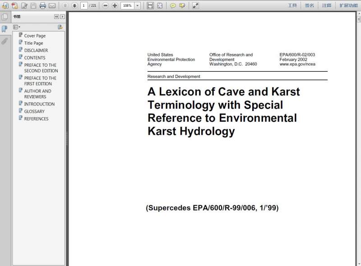Open the bookmark options menu dropdown
Image resolution: width=361 pixels, height=266 pixels.
pyautogui.click(x=17, y=27)
